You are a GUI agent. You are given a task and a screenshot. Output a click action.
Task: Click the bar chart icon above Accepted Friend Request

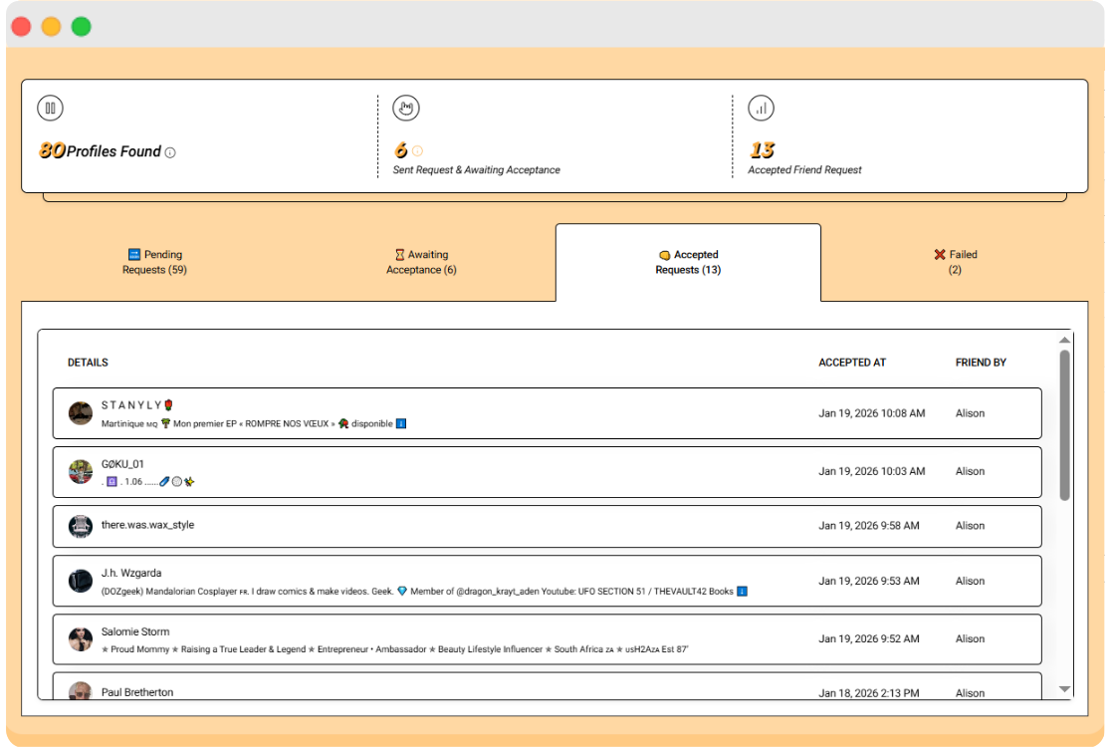(760, 108)
